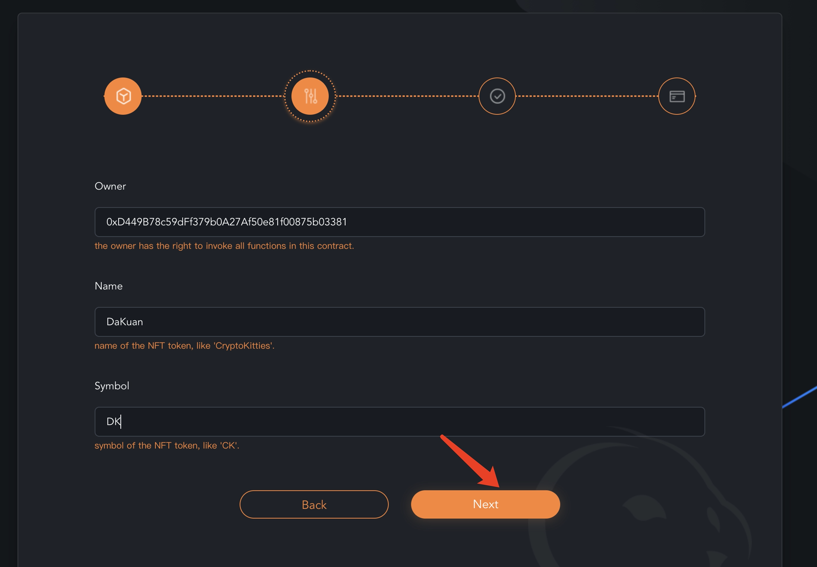Focus the Owner address input field
Image resolution: width=817 pixels, height=567 pixels.
coord(399,222)
